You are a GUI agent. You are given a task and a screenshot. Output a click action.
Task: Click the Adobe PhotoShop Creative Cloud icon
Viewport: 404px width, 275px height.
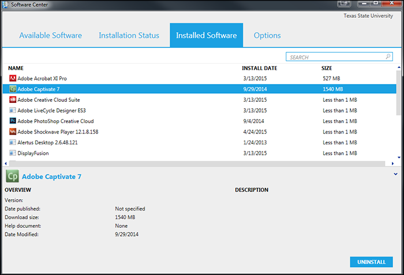(x=13, y=121)
